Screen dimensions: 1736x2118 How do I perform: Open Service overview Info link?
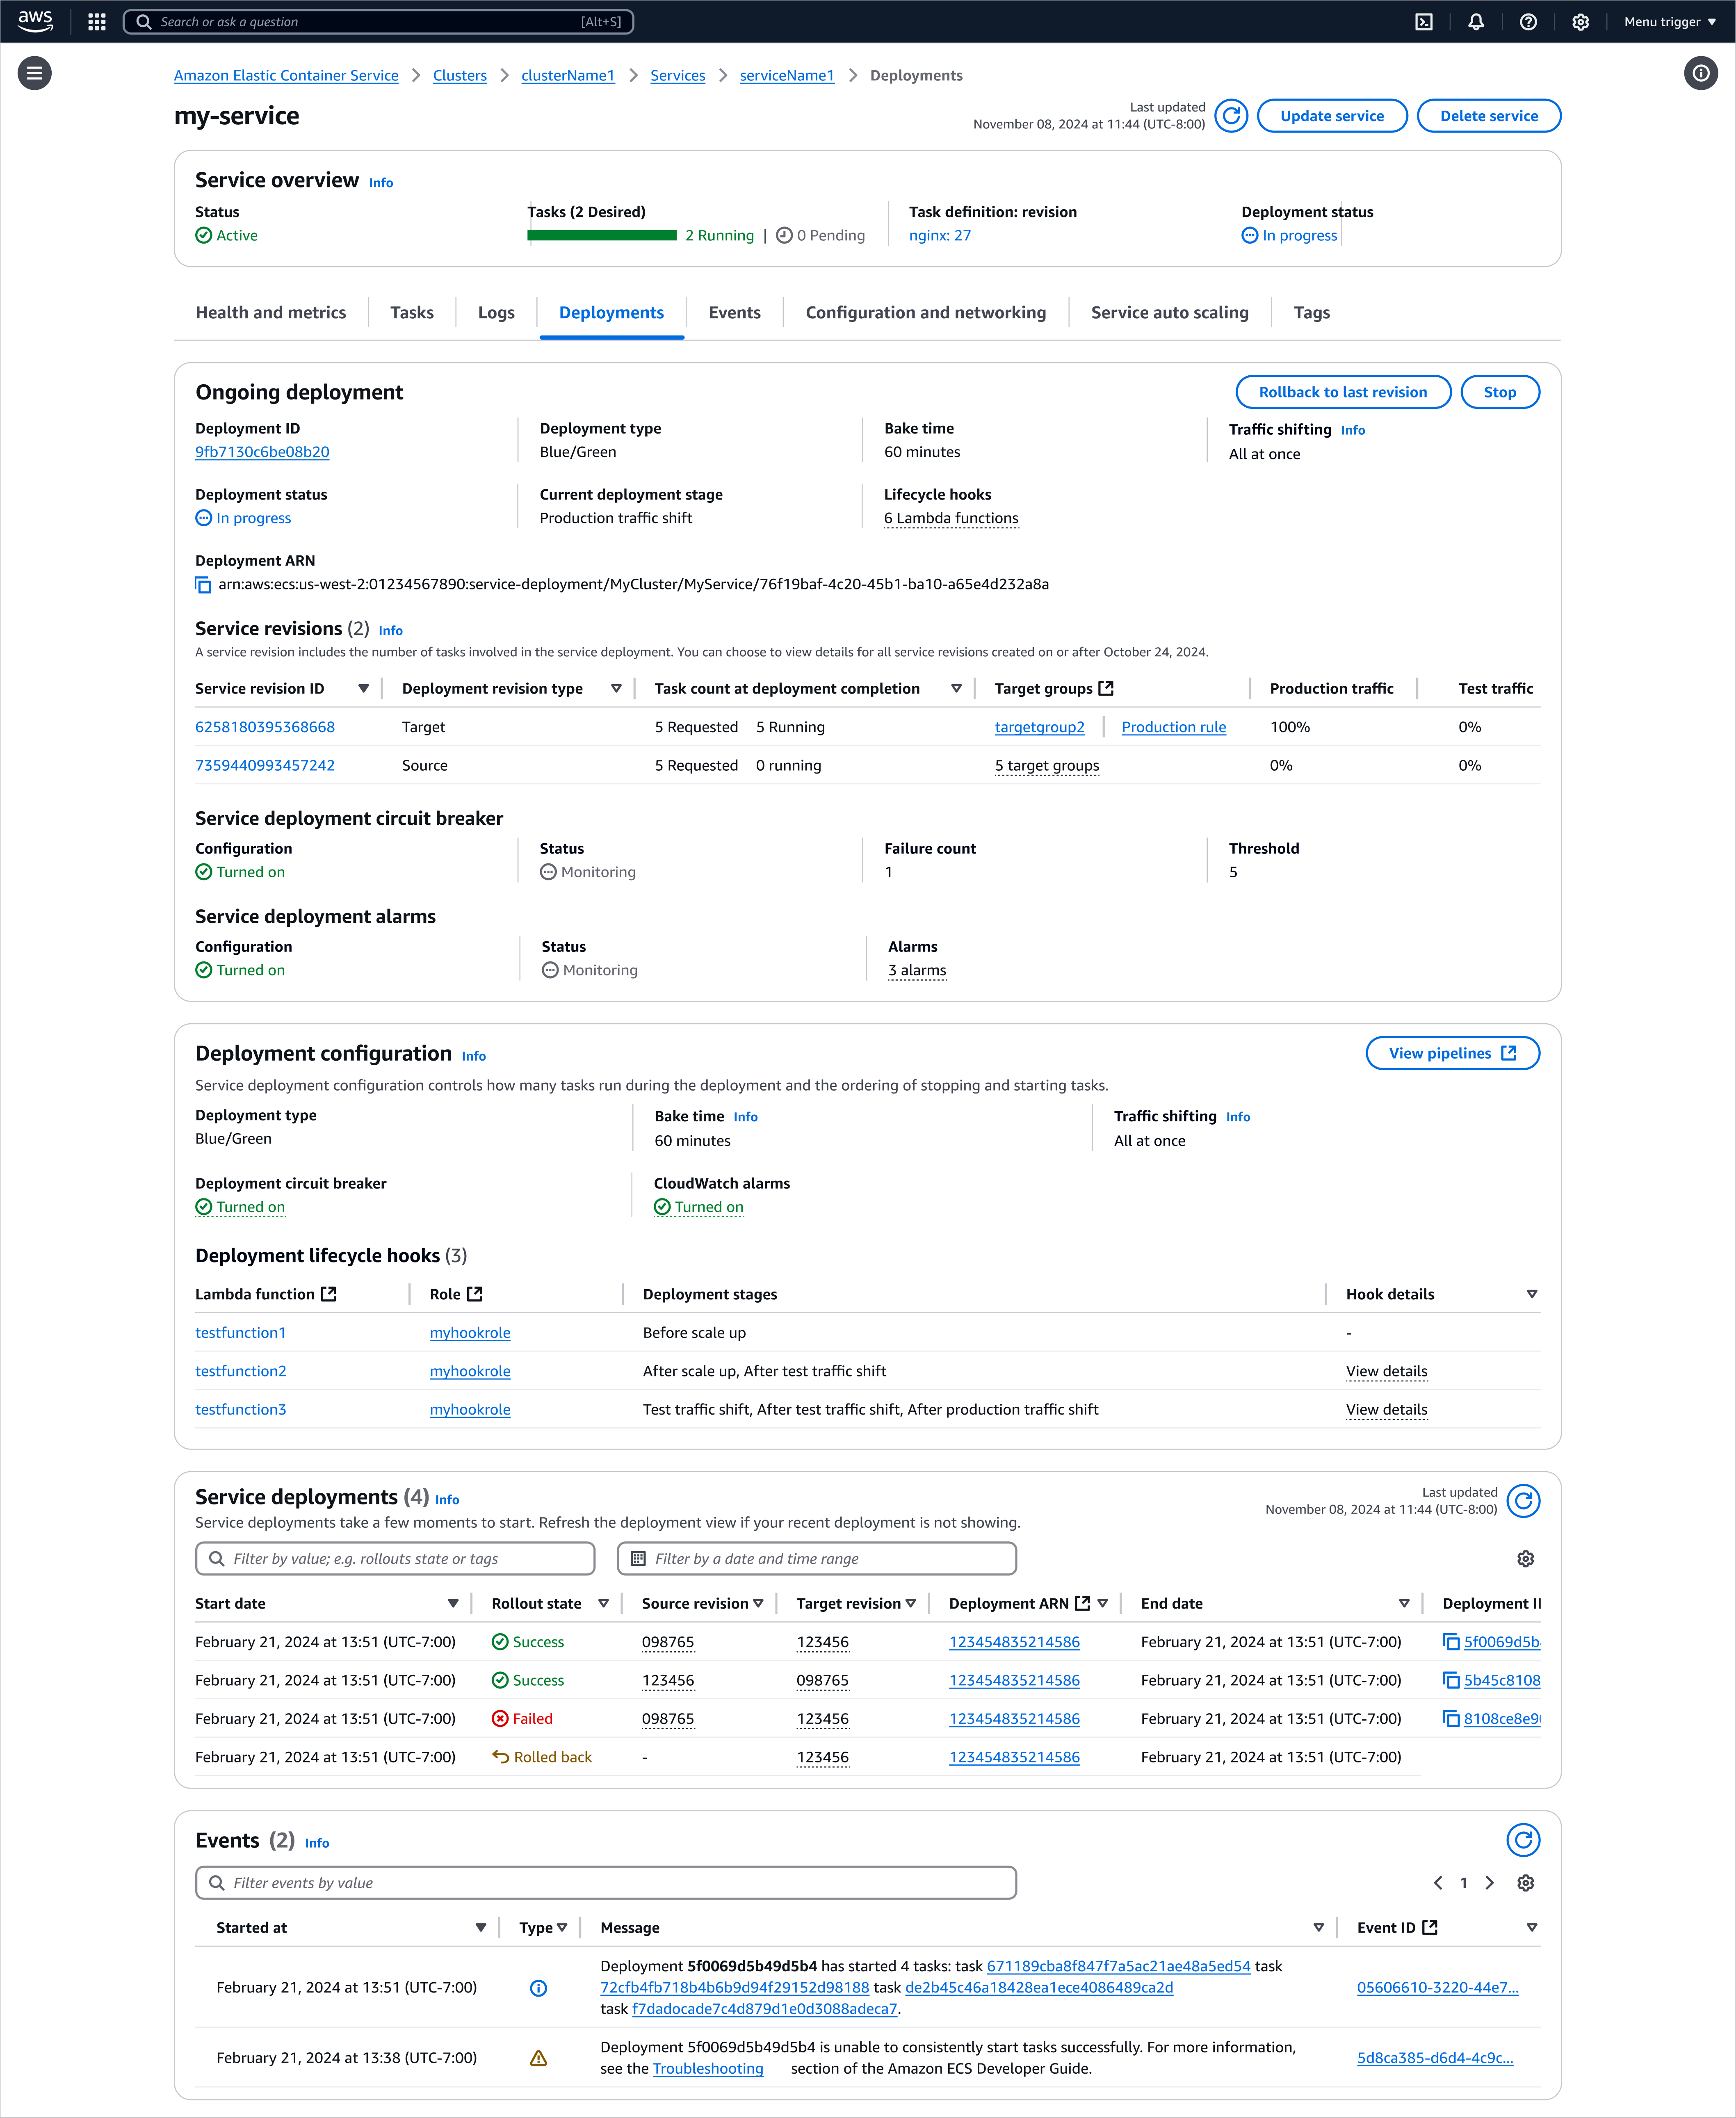(x=380, y=182)
